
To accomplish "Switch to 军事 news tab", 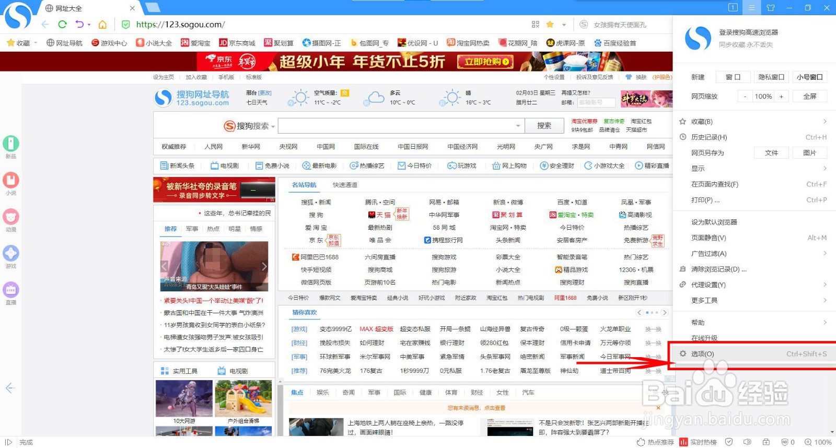I will pos(192,229).
